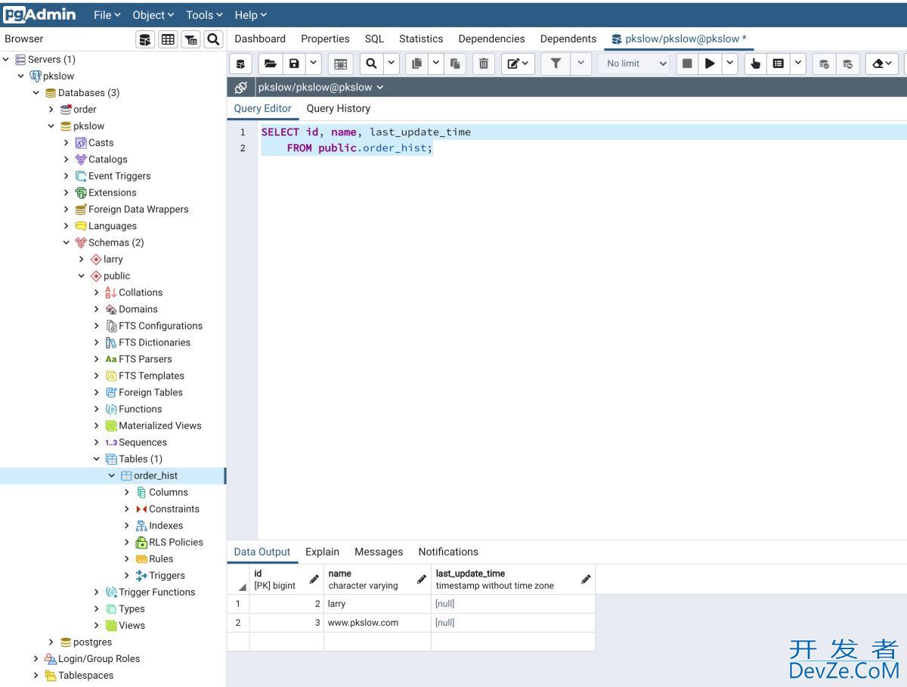This screenshot has height=687, width=907.
Task: Click Open File folder icon in query toolbar
Action: (271, 63)
